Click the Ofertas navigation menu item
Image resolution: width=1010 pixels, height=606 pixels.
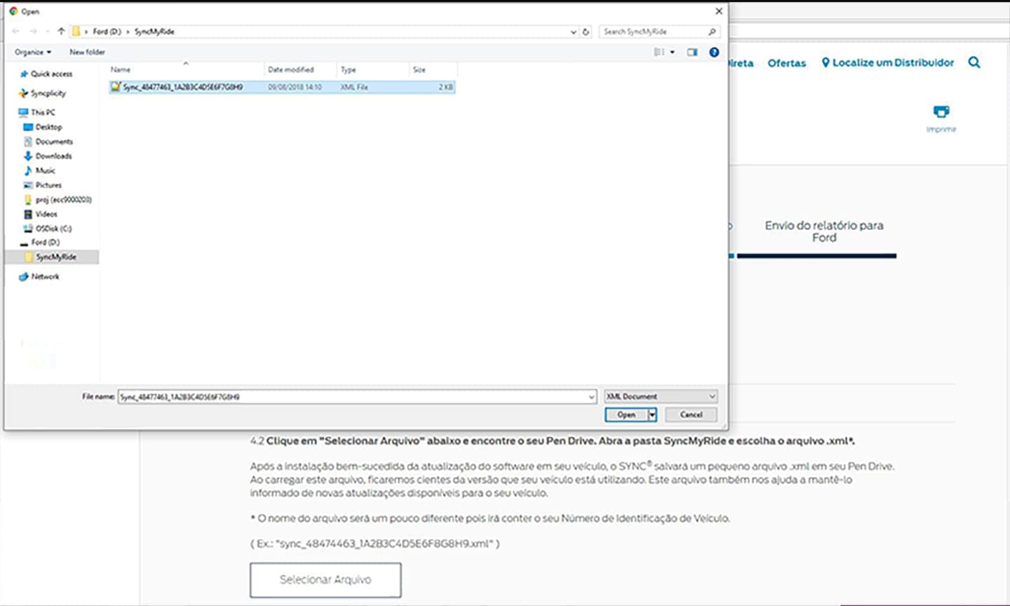[x=786, y=63]
